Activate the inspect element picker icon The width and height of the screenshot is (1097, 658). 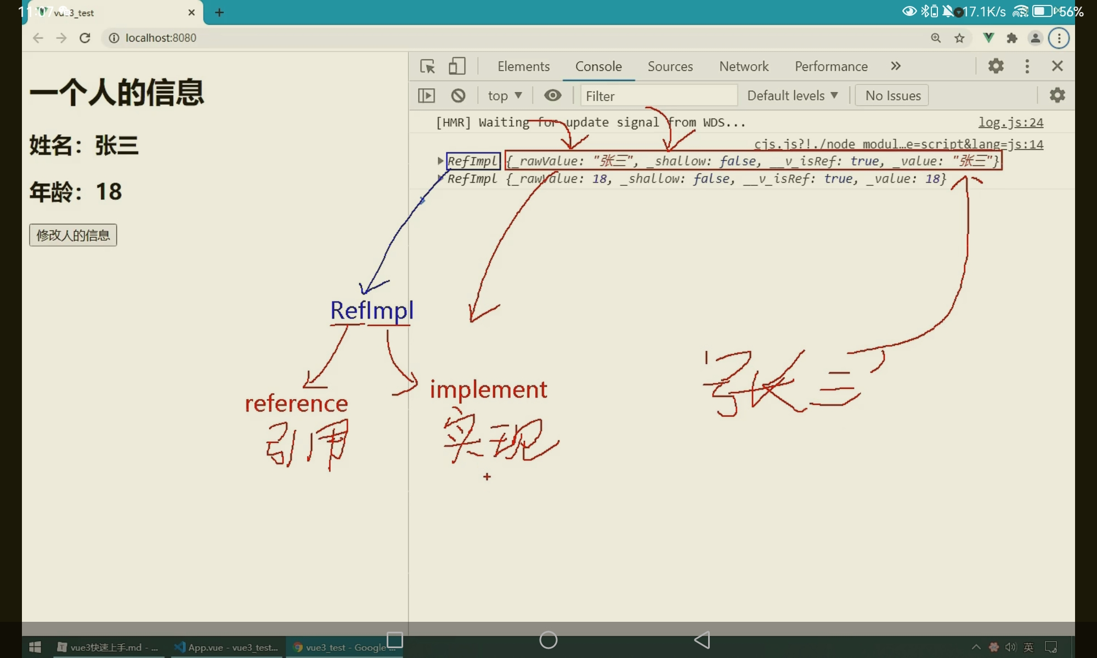[x=427, y=66]
